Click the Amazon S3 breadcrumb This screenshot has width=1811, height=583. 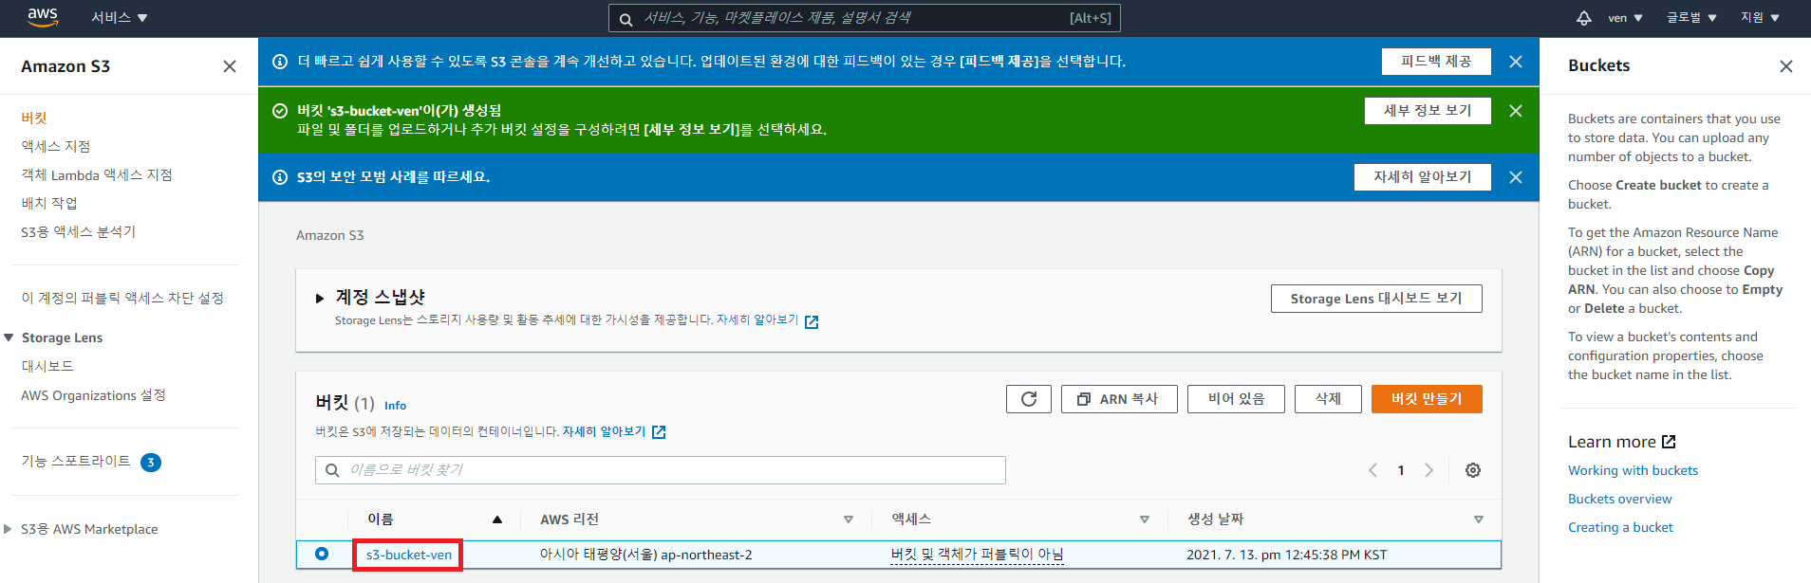[329, 236]
